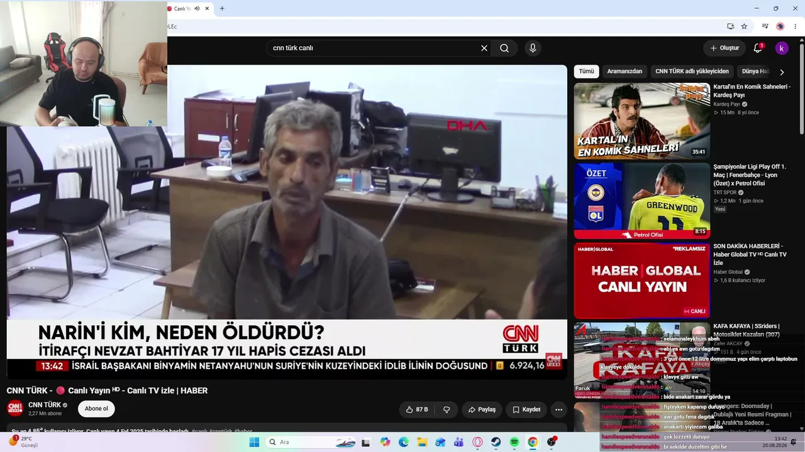
Task: Open a new browser tab
Action: click(x=222, y=9)
